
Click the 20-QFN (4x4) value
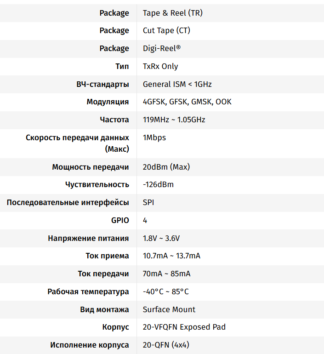pyautogui.click(x=166, y=345)
